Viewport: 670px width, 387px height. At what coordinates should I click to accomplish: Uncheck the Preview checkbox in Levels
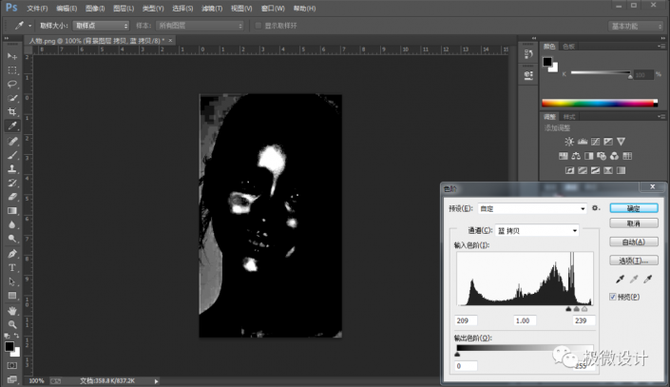[x=614, y=297]
